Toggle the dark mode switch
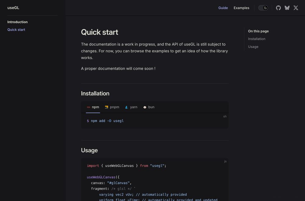 point(263,8)
